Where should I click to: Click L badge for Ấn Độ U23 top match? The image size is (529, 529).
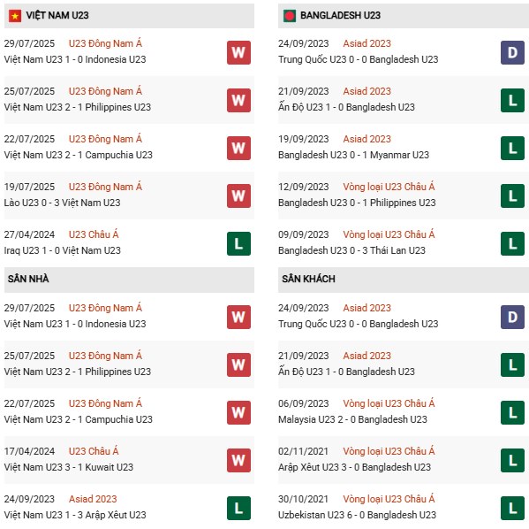tap(512, 100)
